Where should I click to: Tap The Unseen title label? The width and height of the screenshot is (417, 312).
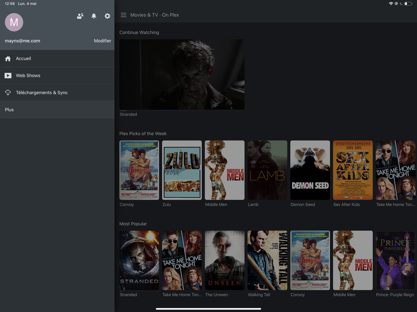coord(216,295)
